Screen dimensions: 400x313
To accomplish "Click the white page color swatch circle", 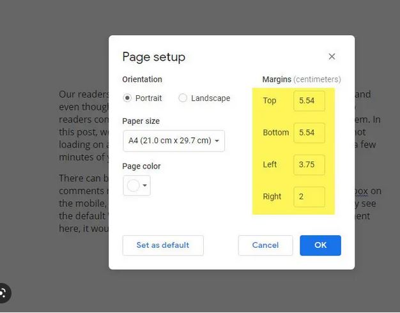I will pyautogui.click(x=134, y=186).
